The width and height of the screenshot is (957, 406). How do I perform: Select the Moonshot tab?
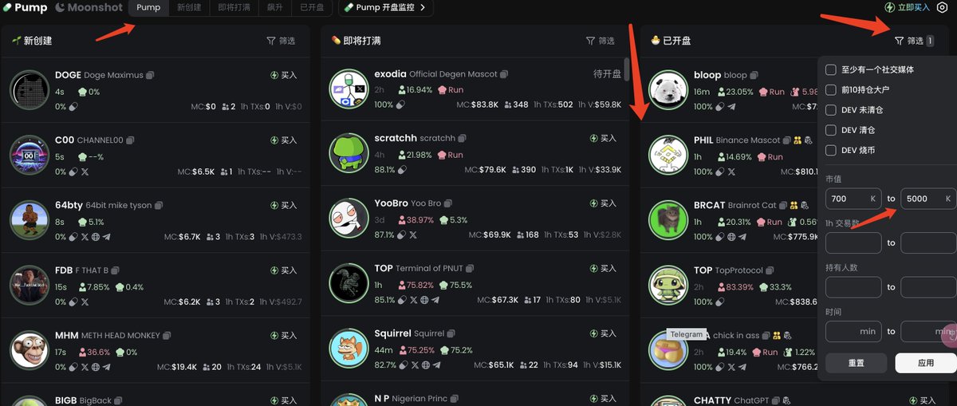pyautogui.click(x=89, y=7)
